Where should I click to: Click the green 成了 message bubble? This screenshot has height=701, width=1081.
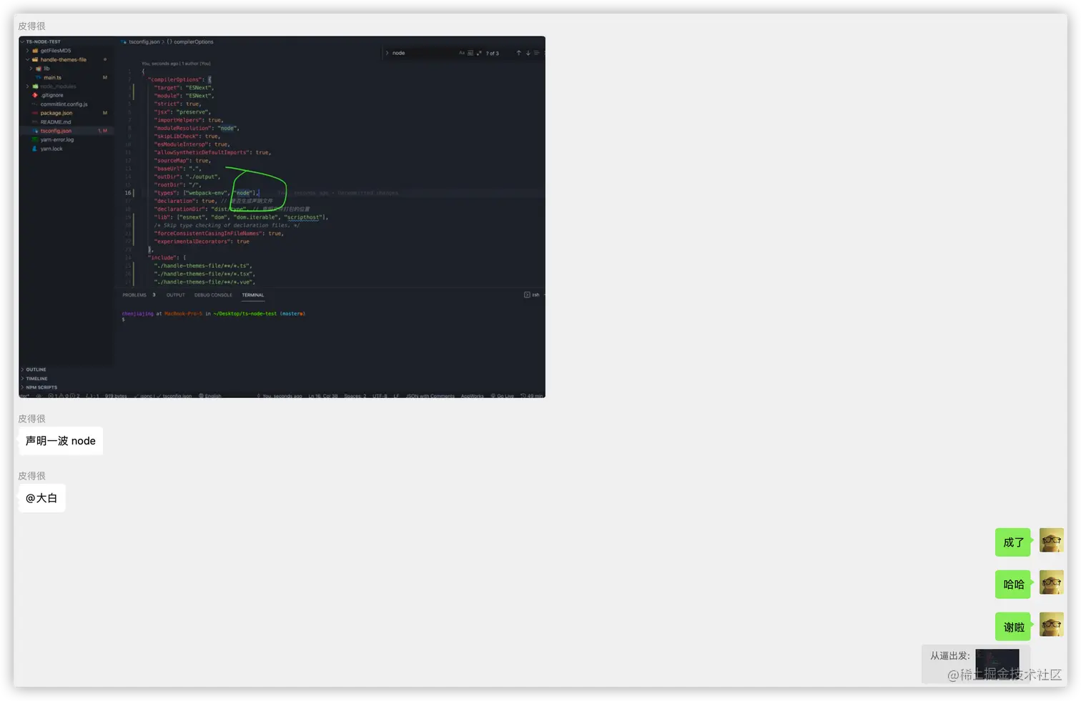1013,542
